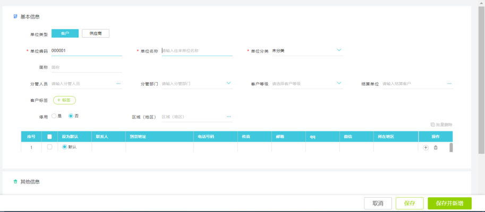
Task: Click the row 1 电话号码 cell
Action: 216,147
